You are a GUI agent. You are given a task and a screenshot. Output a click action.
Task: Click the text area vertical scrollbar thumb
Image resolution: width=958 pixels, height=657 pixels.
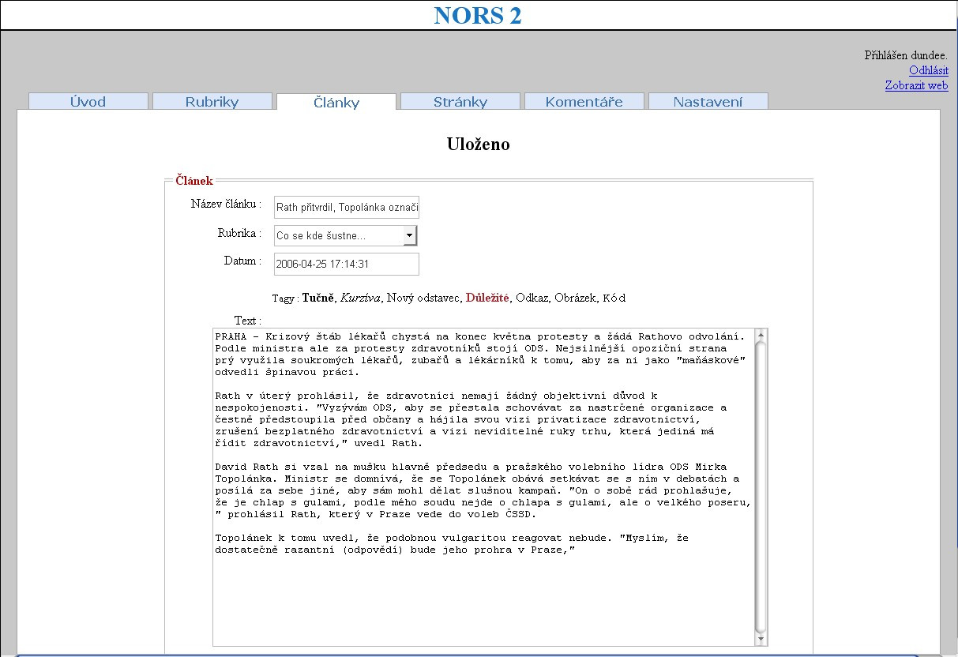click(761, 486)
